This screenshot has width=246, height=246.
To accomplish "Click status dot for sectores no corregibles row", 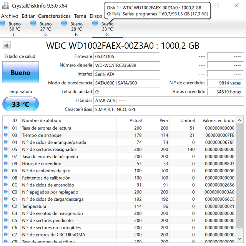I will coord(6,227).
